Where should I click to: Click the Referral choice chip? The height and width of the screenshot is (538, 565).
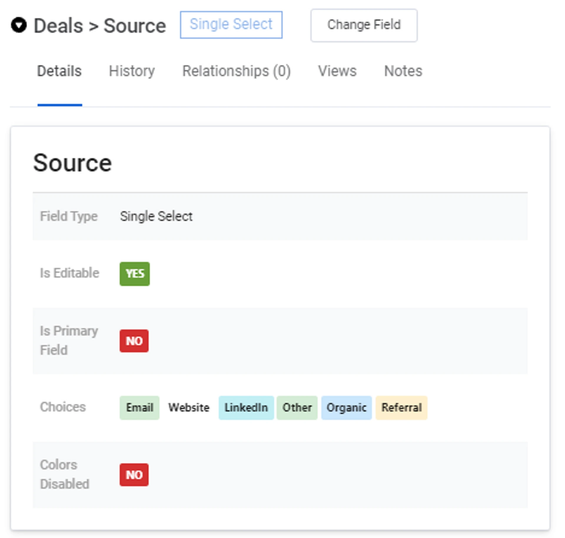pyautogui.click(x=401, y=407)
